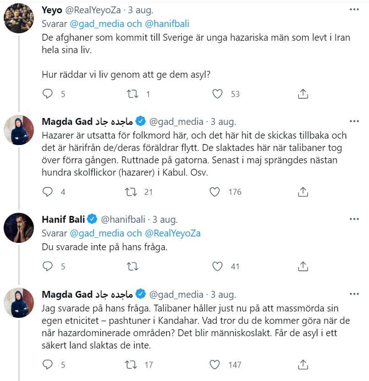Open more options on Hanif Bali's tweet
Viewport: 369px width, 381px height.
tap(354, 219)
